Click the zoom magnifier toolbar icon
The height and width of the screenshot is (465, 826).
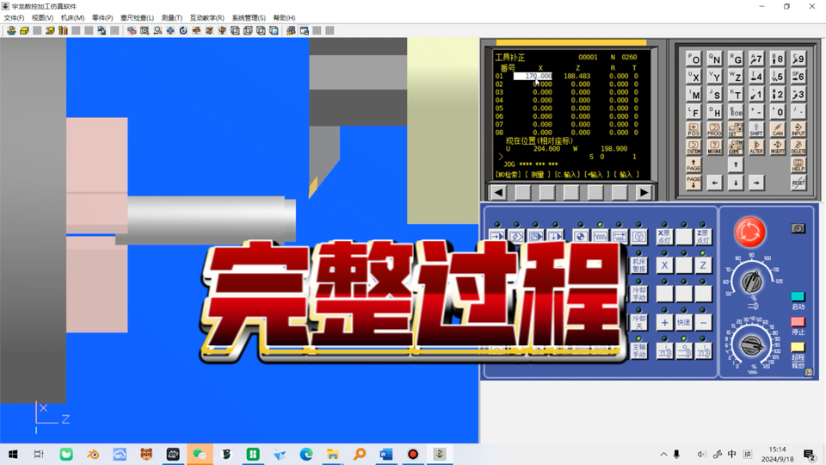point(157,31)
